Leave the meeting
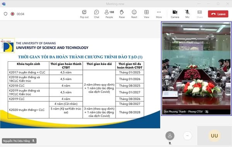This screenshot has width=232, height=147. point(218,14)
